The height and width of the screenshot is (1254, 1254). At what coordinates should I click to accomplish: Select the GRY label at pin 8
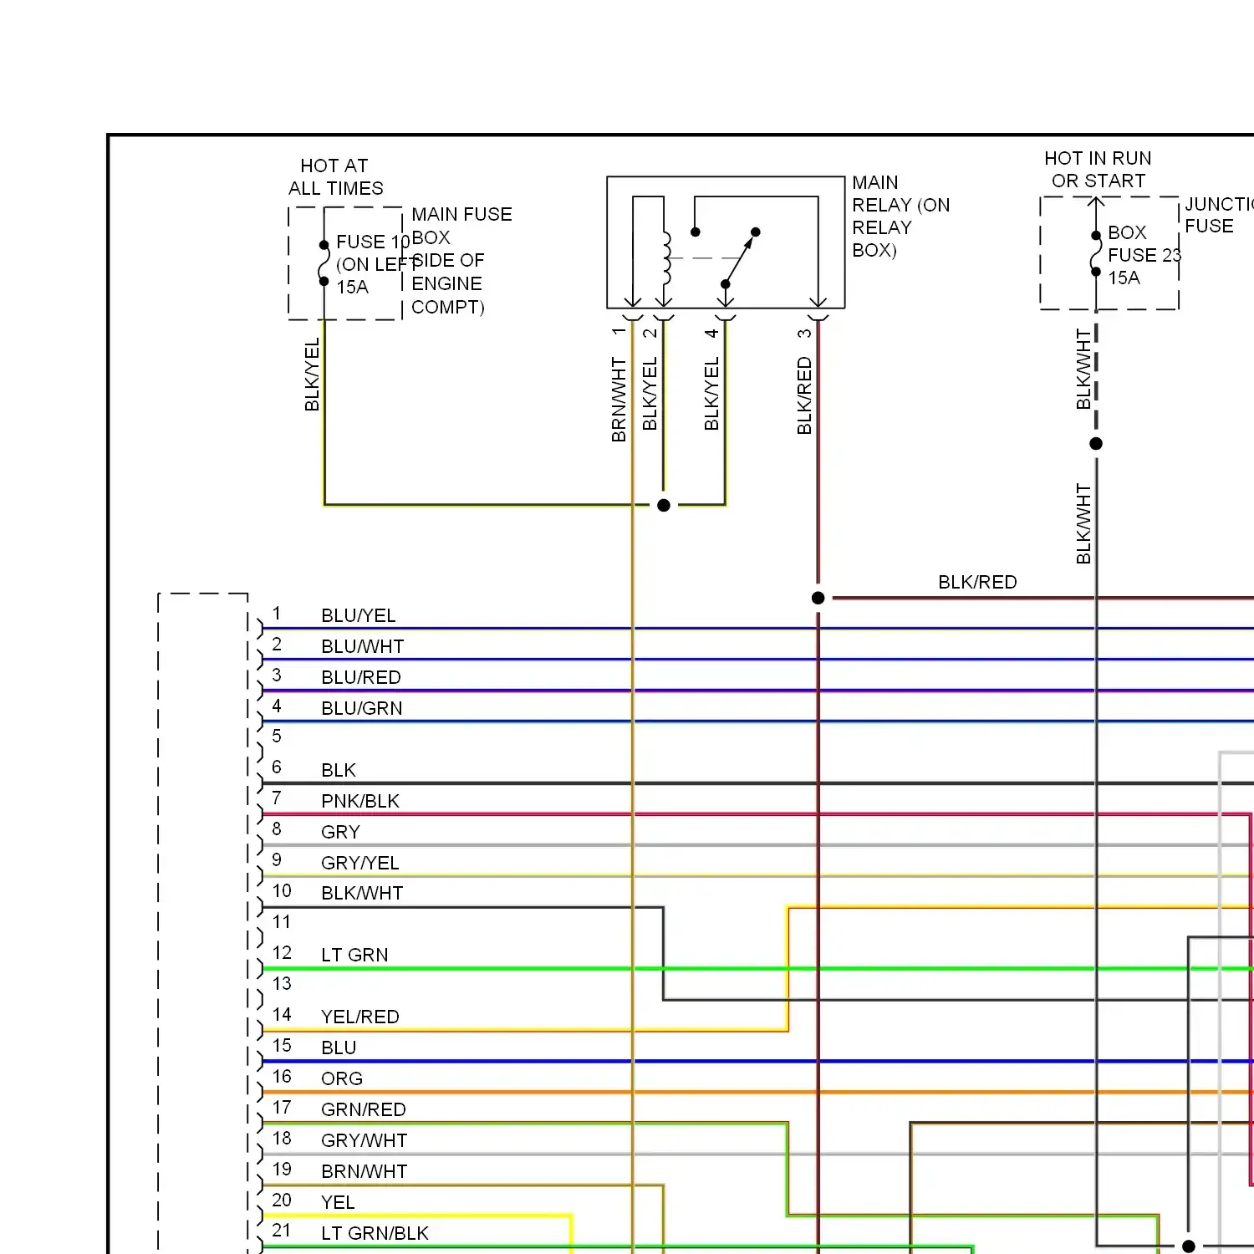pyautogui.click(x=340, y=832)
